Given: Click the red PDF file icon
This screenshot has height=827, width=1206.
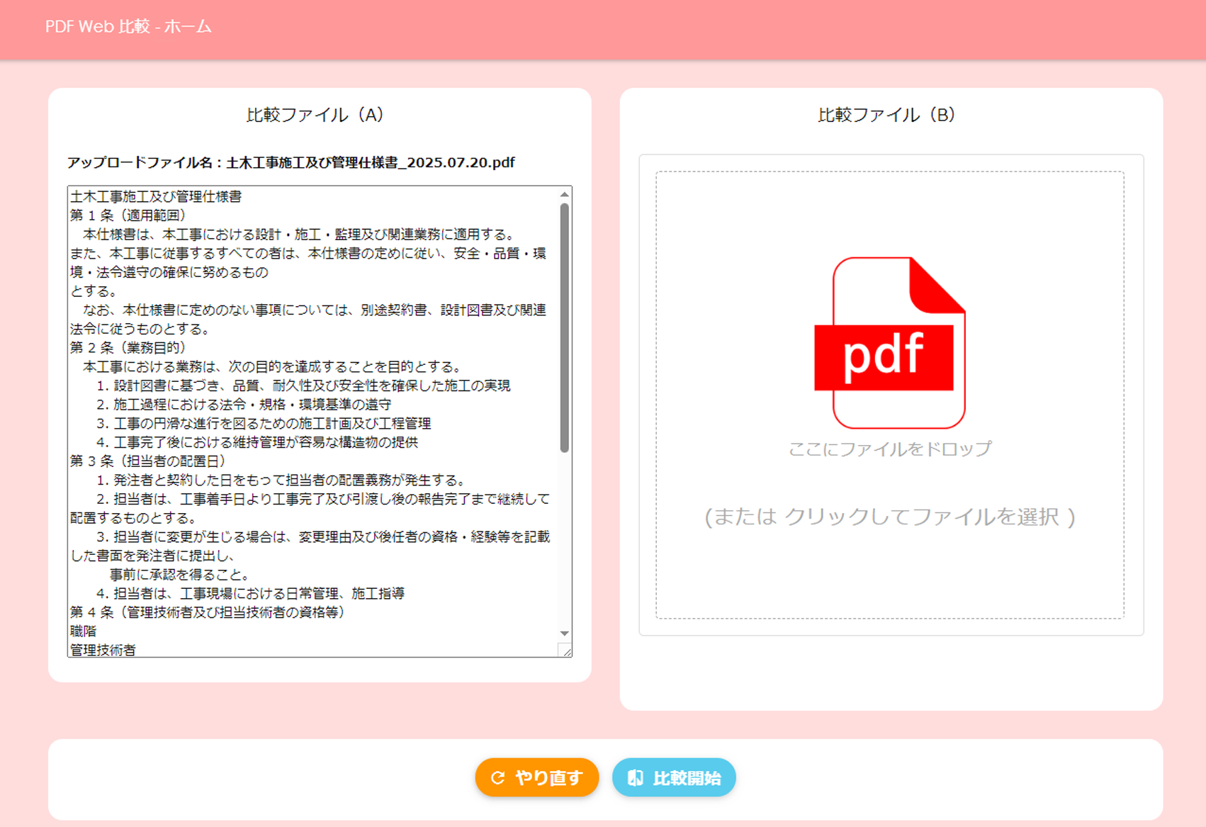Looking at the screenshot, I should coord(890,343).
